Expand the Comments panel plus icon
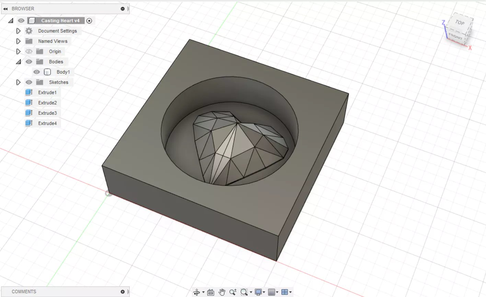Image resolution: width=486 pixels, height=297 pixels. pyautogui.click(x=123, y=292)
